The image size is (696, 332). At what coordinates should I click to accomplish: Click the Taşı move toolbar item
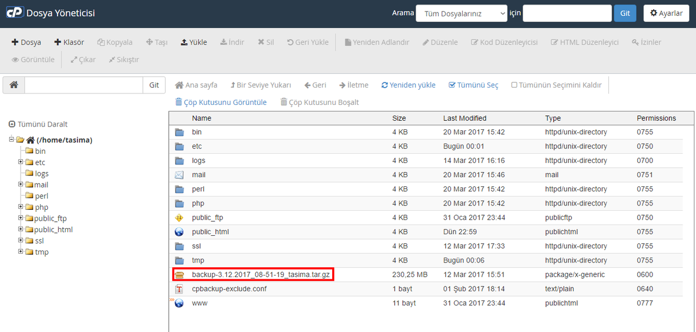point(157,42)
